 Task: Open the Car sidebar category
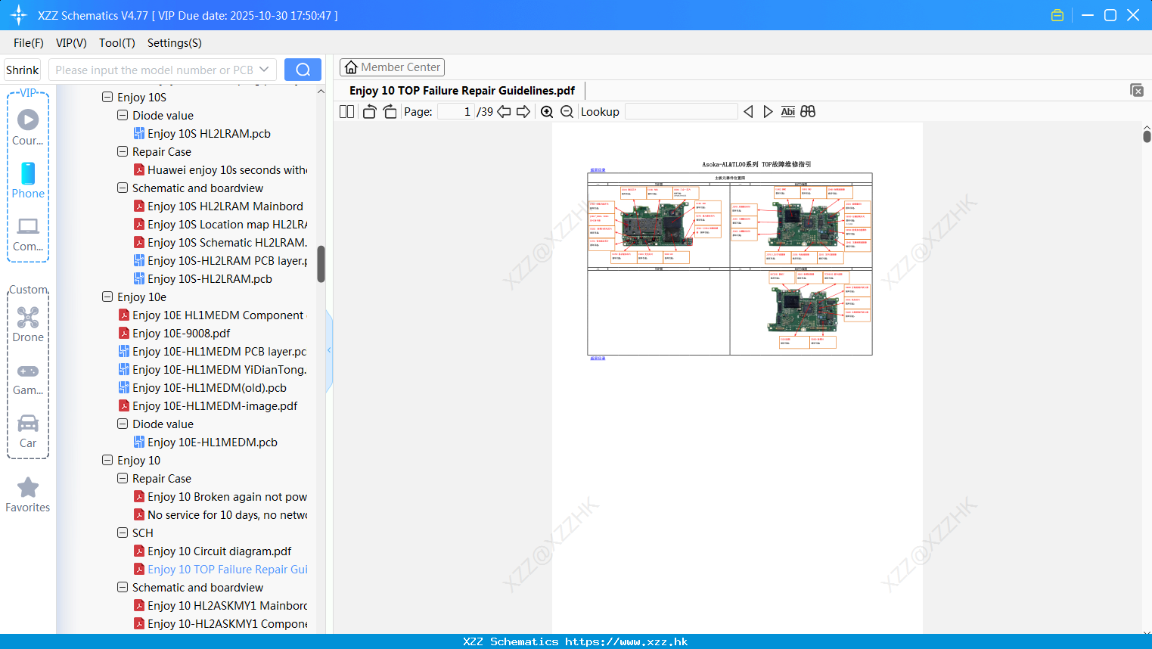pos(28,430)
